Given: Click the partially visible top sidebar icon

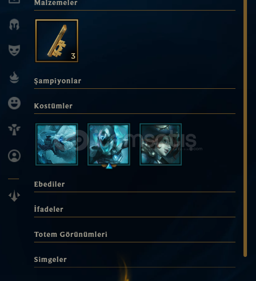Looking at the screenshot, I should click(14, 2).
